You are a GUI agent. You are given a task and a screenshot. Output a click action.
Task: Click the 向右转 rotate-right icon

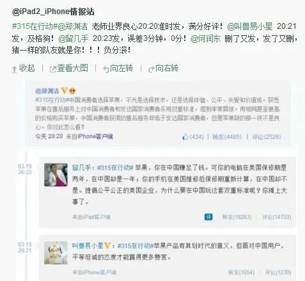[151, 69]
